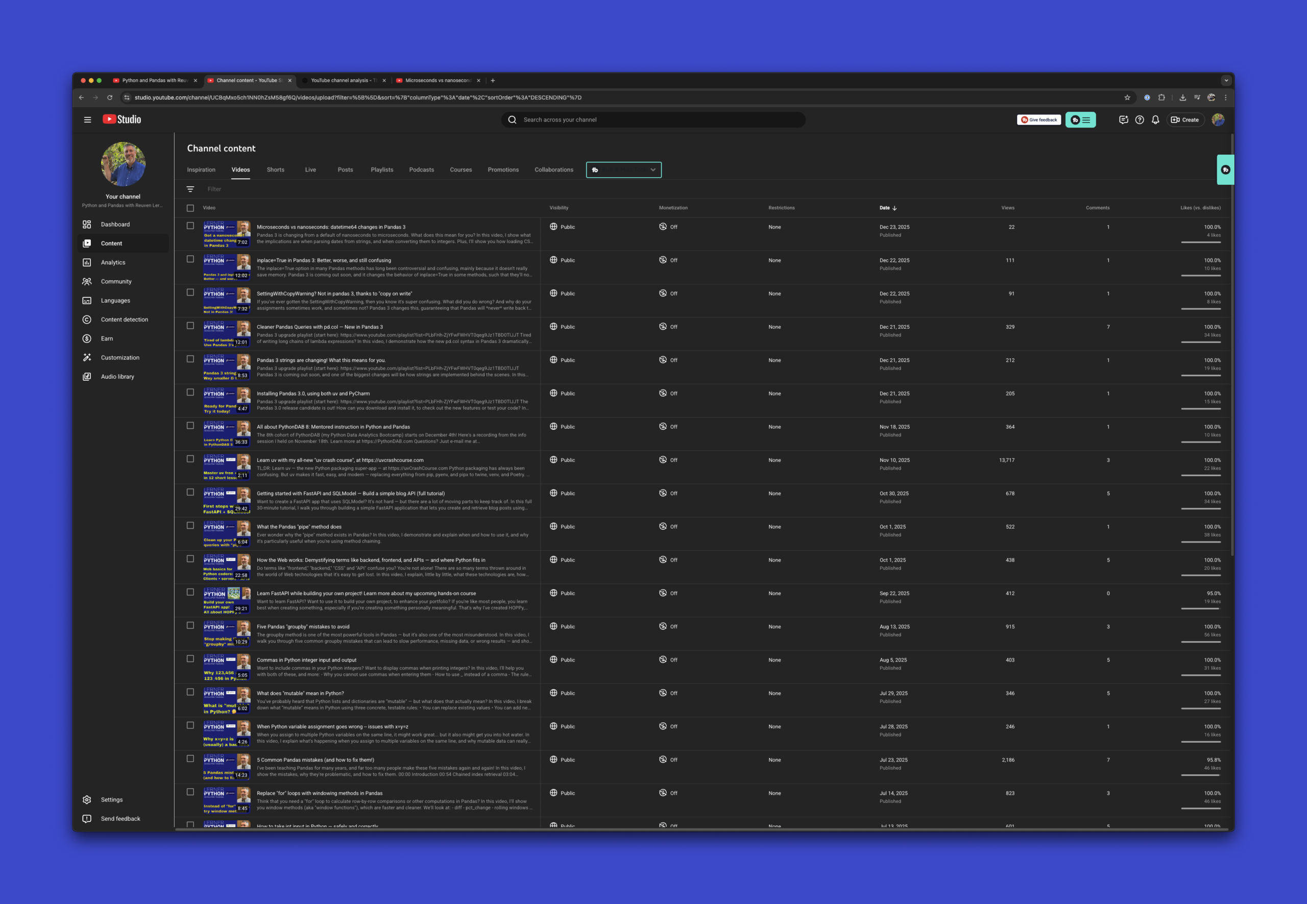This screenshot has width=1307, height=904.
Task: Open the Languages icon in sidebar
Action: pos(87,301)
